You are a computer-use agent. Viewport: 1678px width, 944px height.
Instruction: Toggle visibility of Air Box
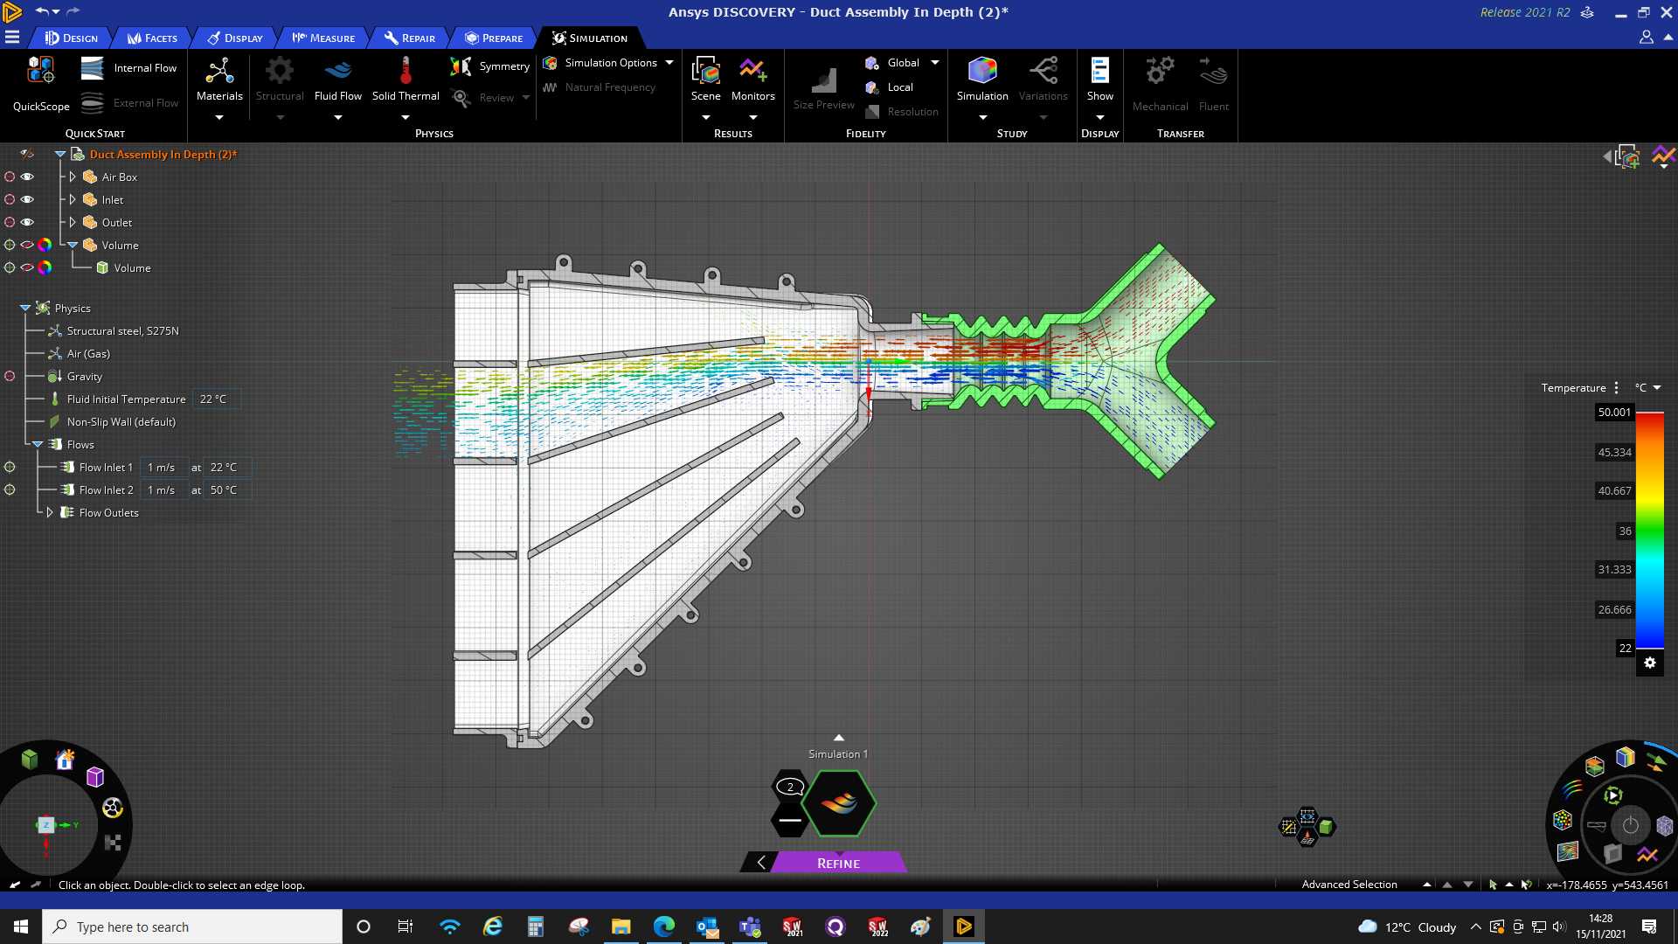coord(27,177)
